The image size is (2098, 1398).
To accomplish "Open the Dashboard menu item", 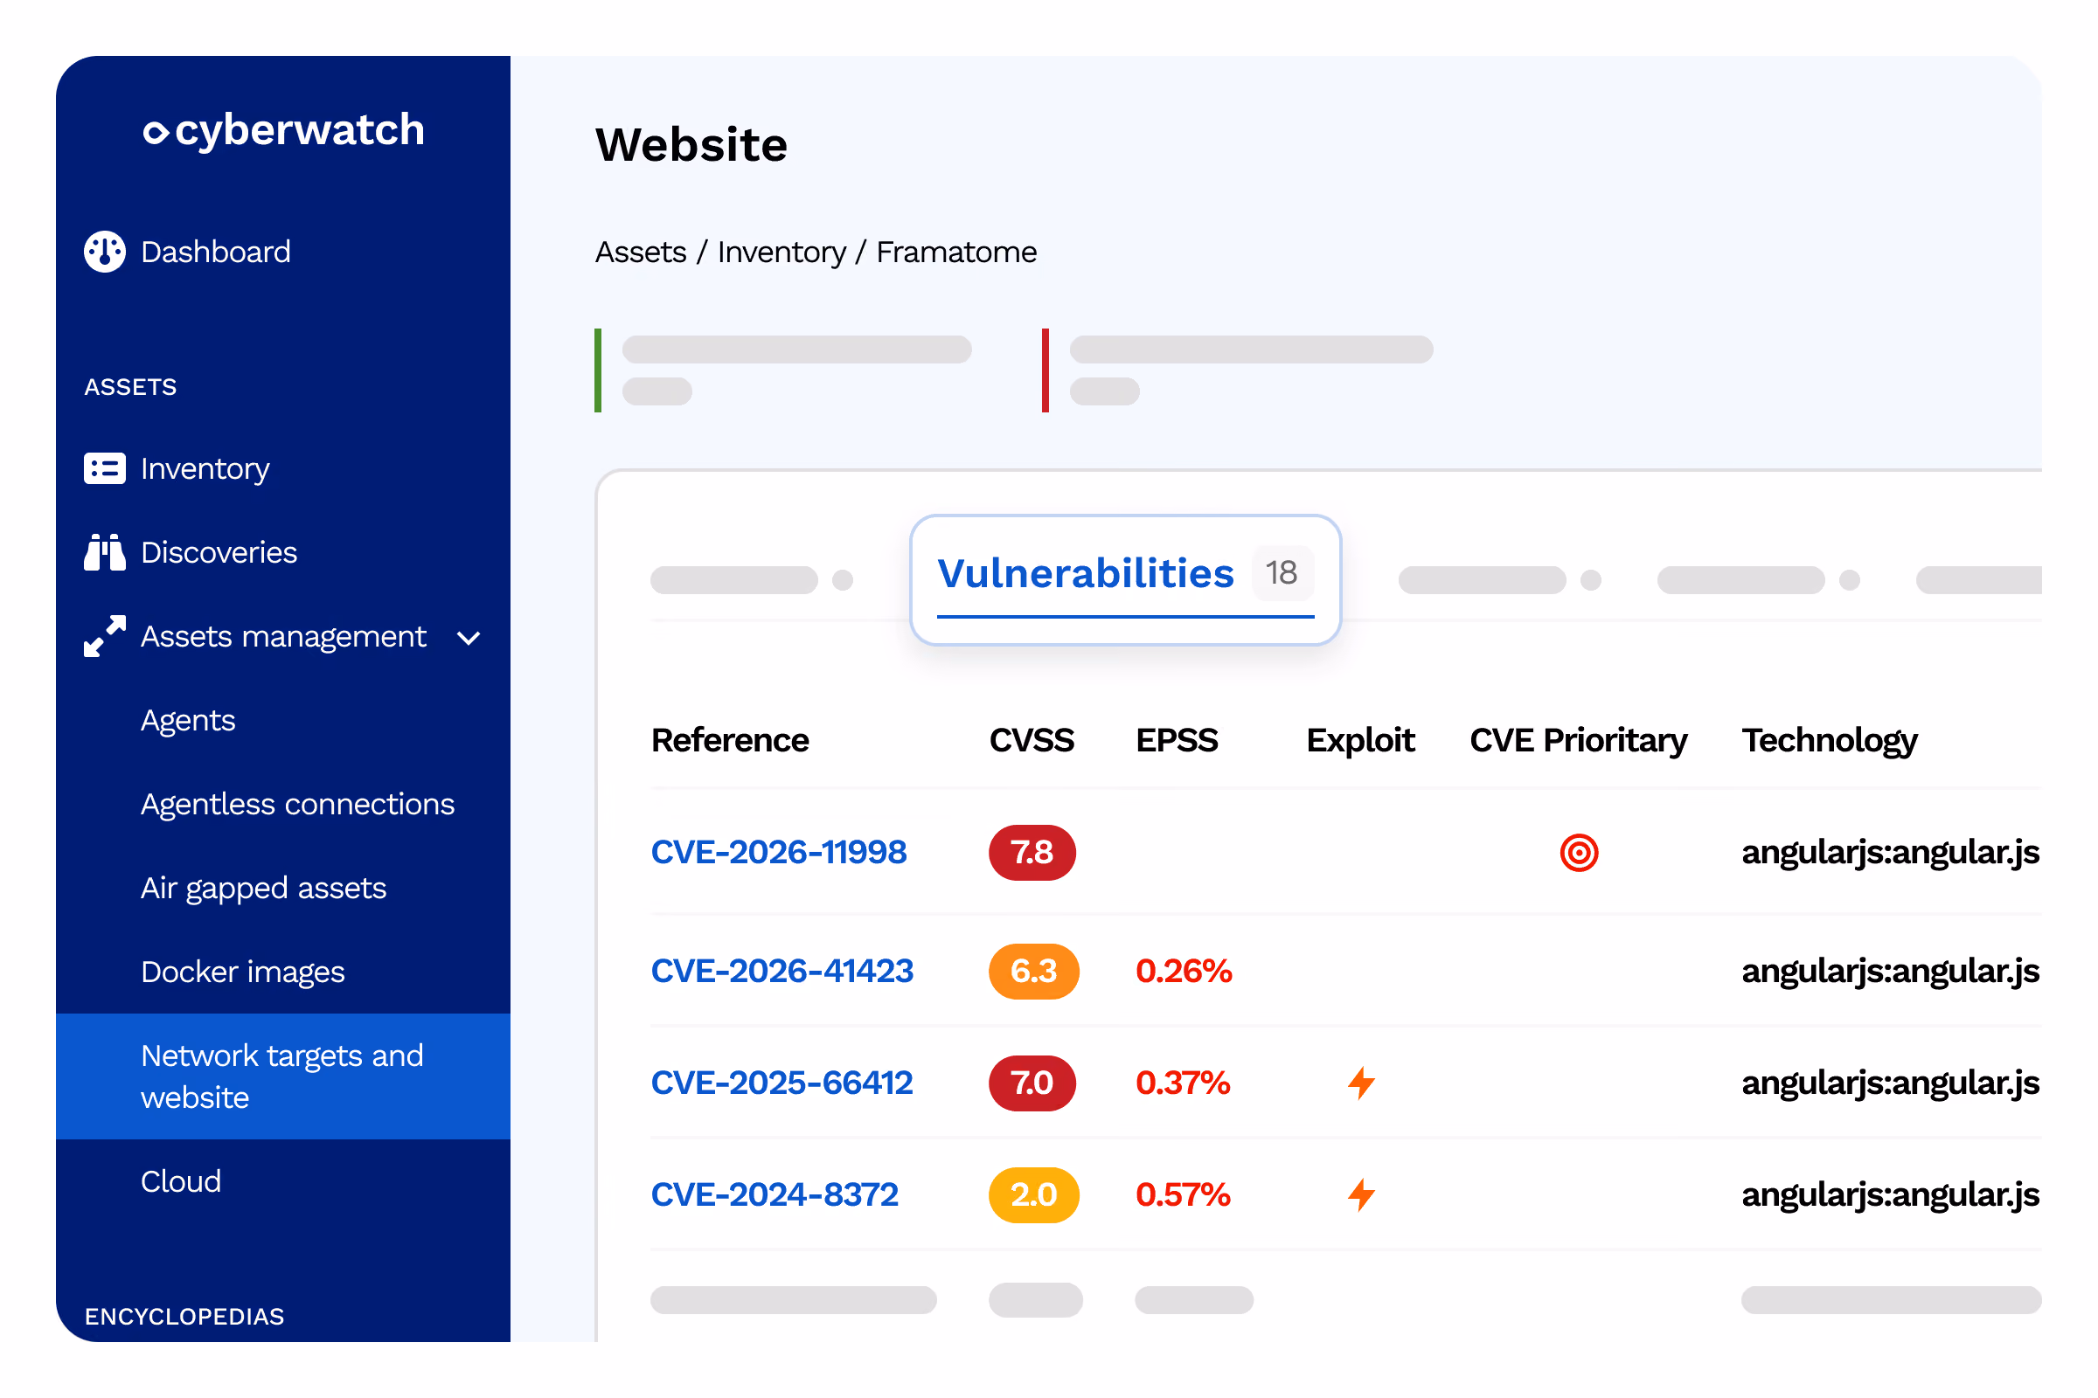I will click(x=216, y=252).
